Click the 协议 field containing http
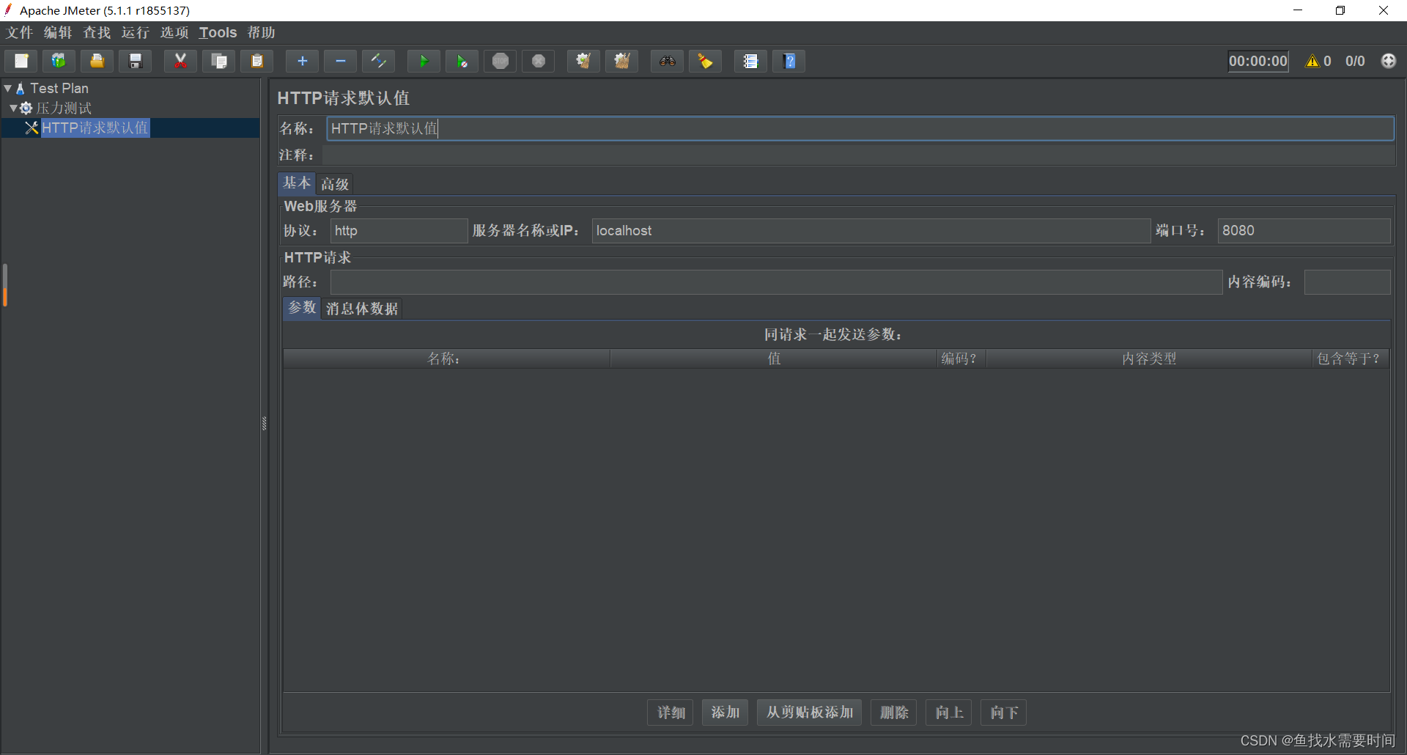The image size is (1407, 755). (x=399, y=231)
